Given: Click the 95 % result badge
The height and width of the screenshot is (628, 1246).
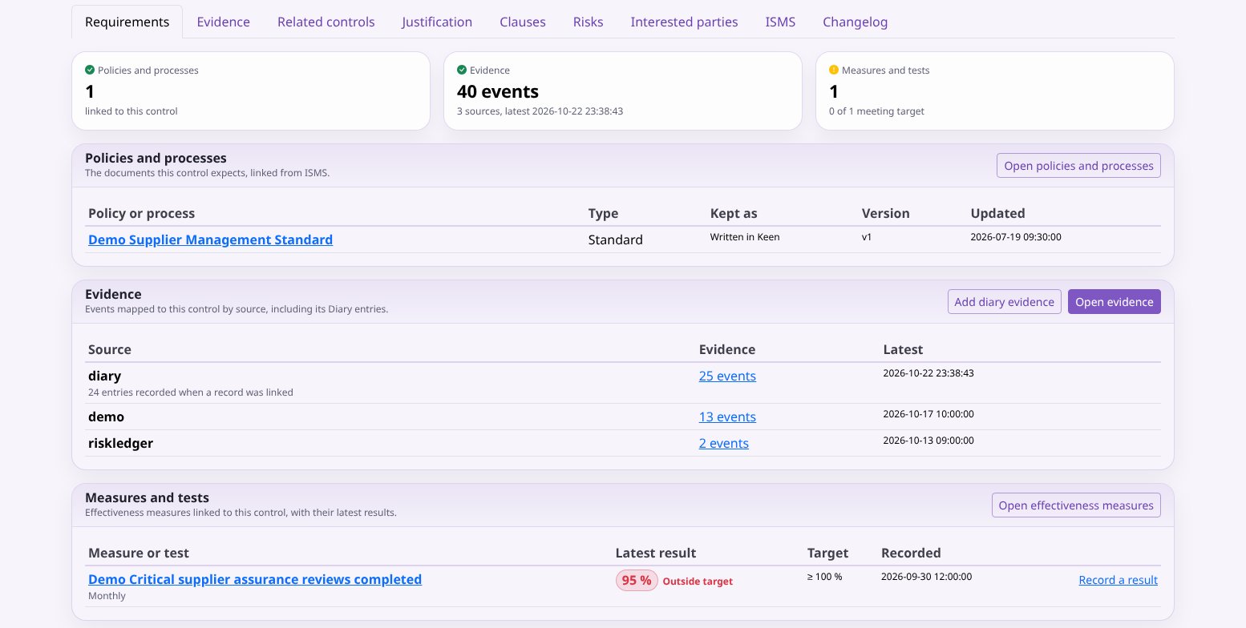Looking at the screenshot, I should (637, 581).
